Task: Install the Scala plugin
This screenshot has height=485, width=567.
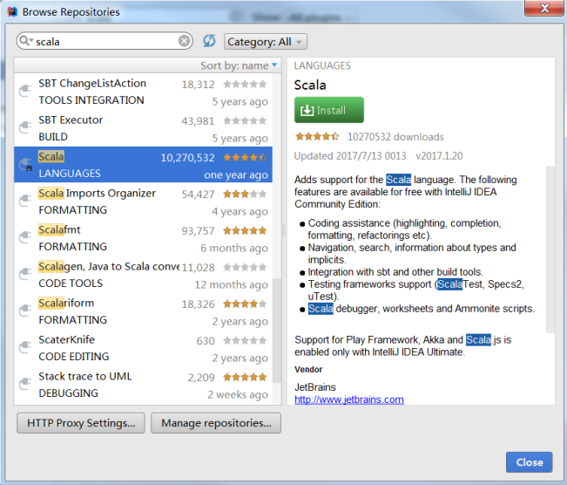Action: (x=329, y=110)
